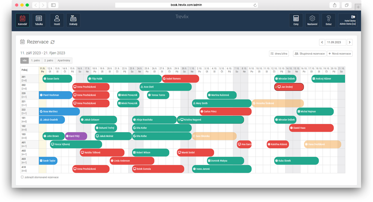The image size is (373, 202).
Task: Click the browser address bar book.trevlix.com
Action: pyautogui.click(x=186, y=5)
